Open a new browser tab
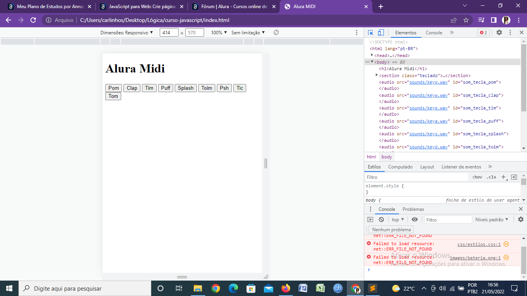The image size is (527, 296). tap(381, 7)
